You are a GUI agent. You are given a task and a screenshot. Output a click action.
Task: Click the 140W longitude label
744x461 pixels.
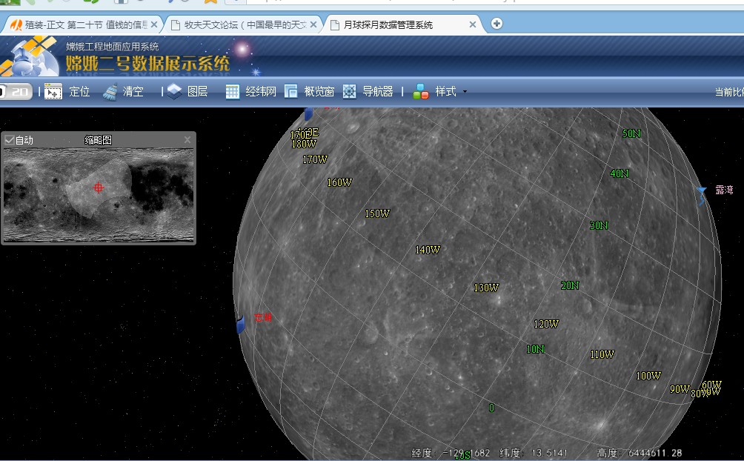point(428,250)
